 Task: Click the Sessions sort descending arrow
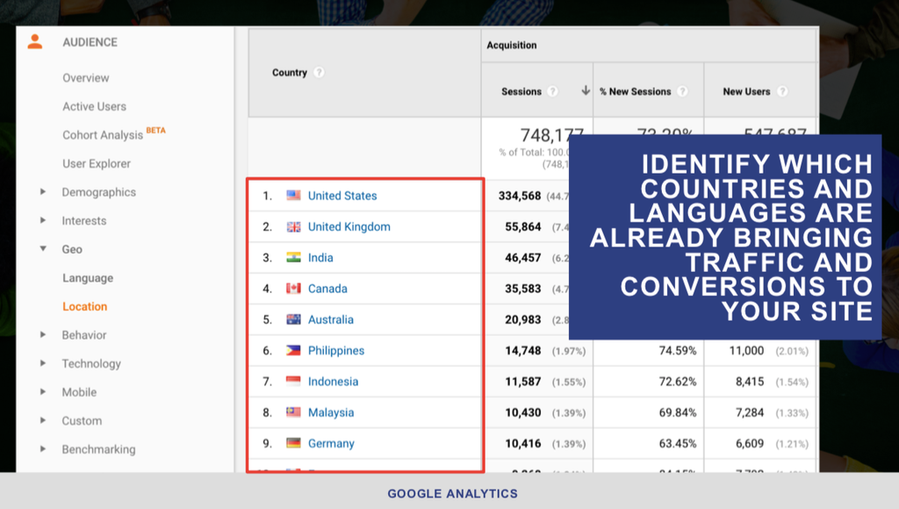(x=586, y=90)
